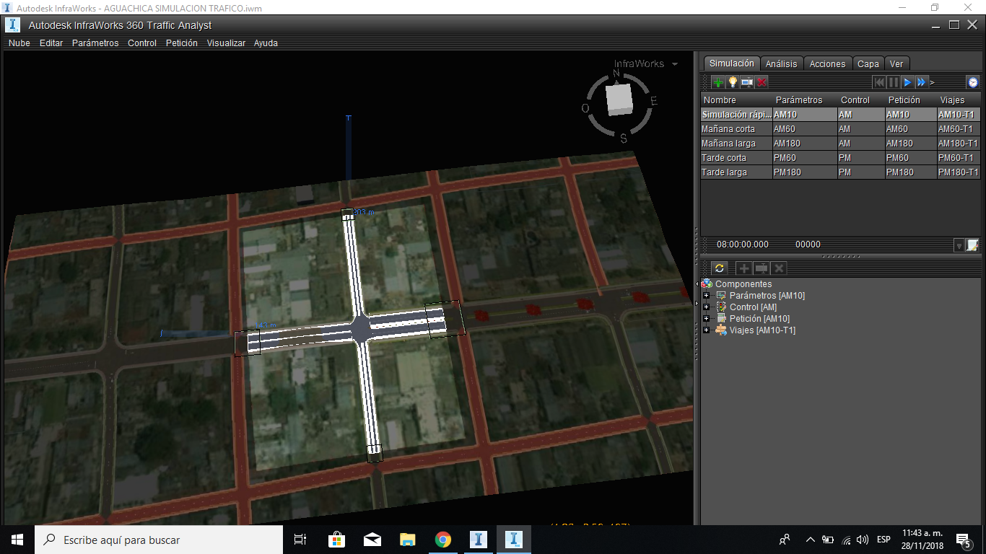Click the light bulb icon in simulation toolbar
This screenshot has height=554, width=986.
[733, 82]
